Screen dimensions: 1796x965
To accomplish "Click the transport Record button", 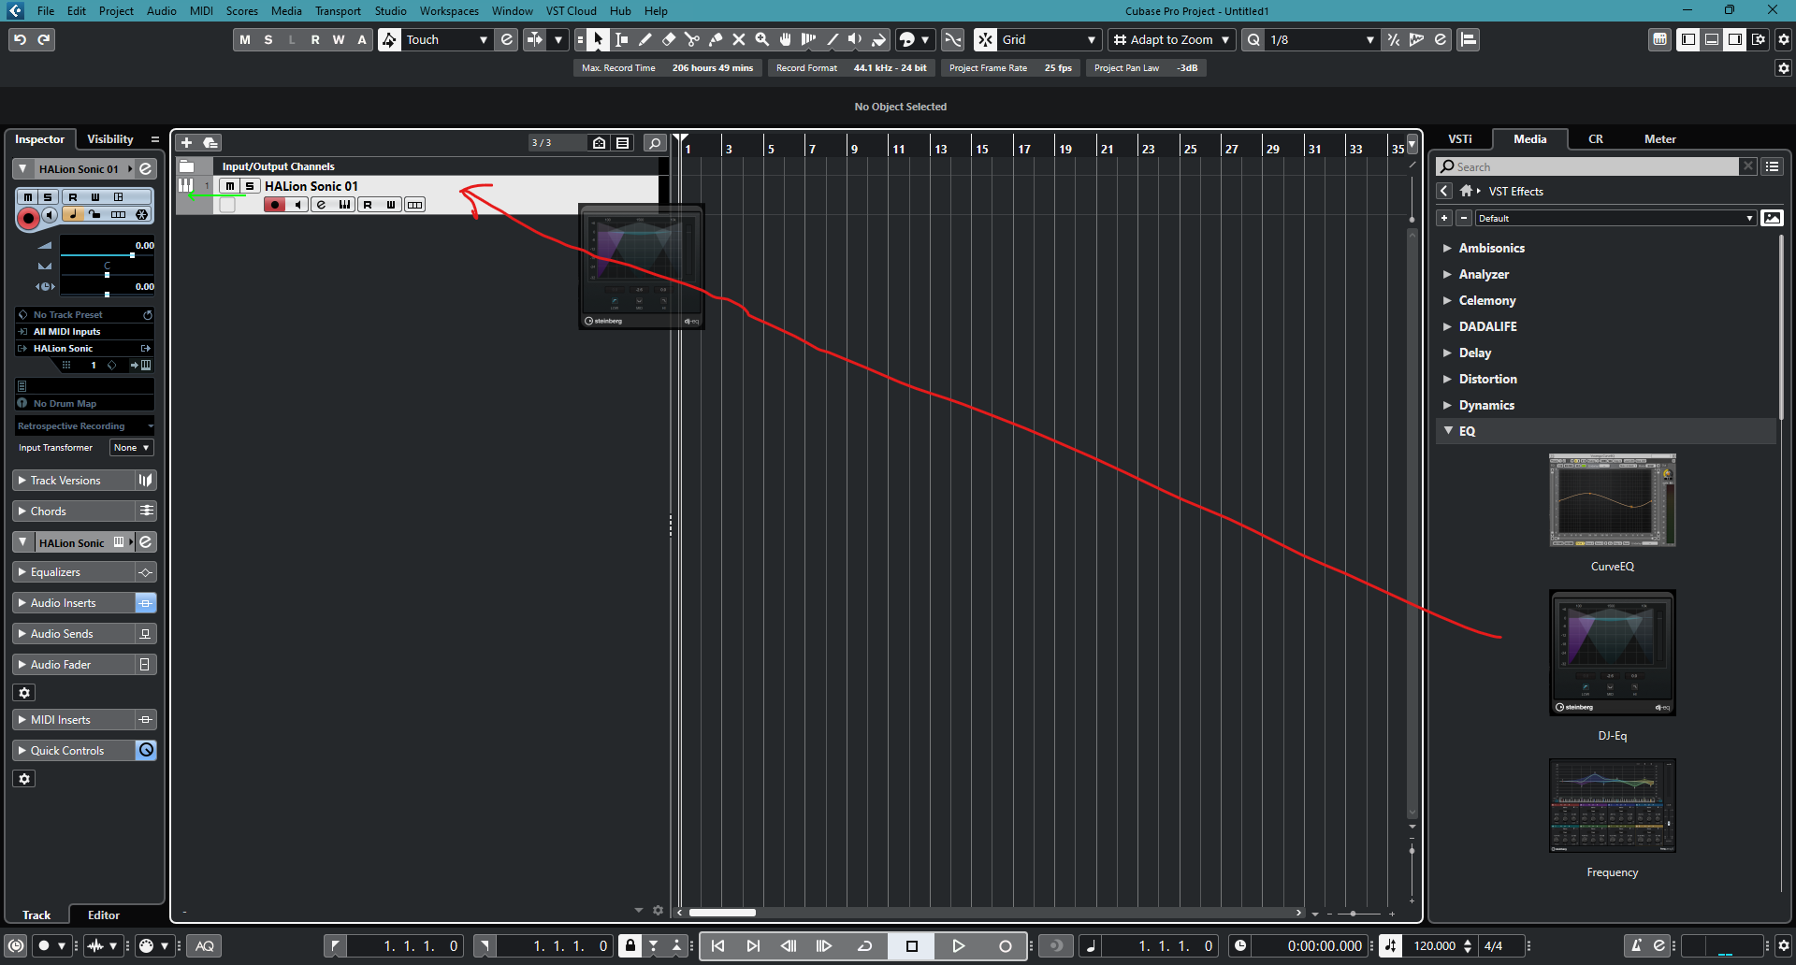I will 1006,945.
